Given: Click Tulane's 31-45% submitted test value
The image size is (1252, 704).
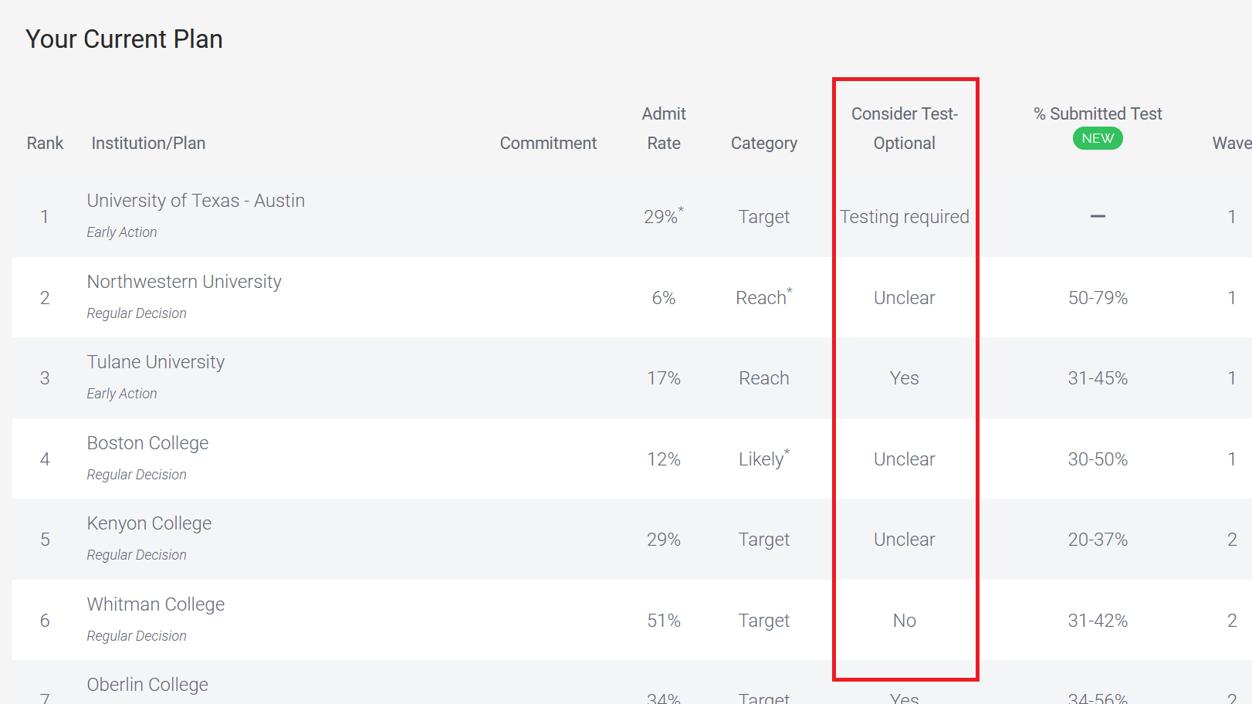Looking at the screenshot, I should coord(1097,378).
